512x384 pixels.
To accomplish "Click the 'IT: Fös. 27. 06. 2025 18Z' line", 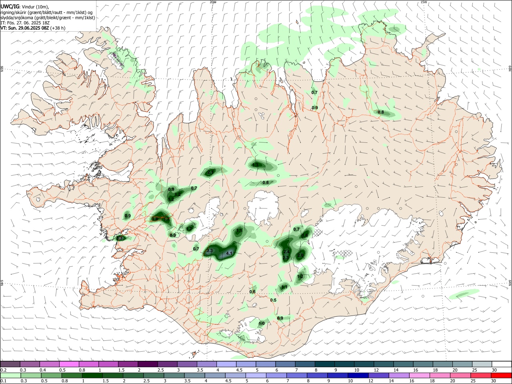I will click(25, 23).
